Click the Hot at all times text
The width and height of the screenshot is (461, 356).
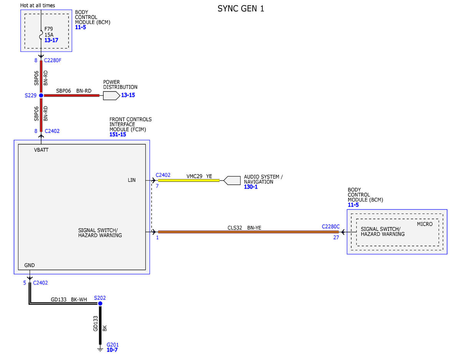[38, 5]
